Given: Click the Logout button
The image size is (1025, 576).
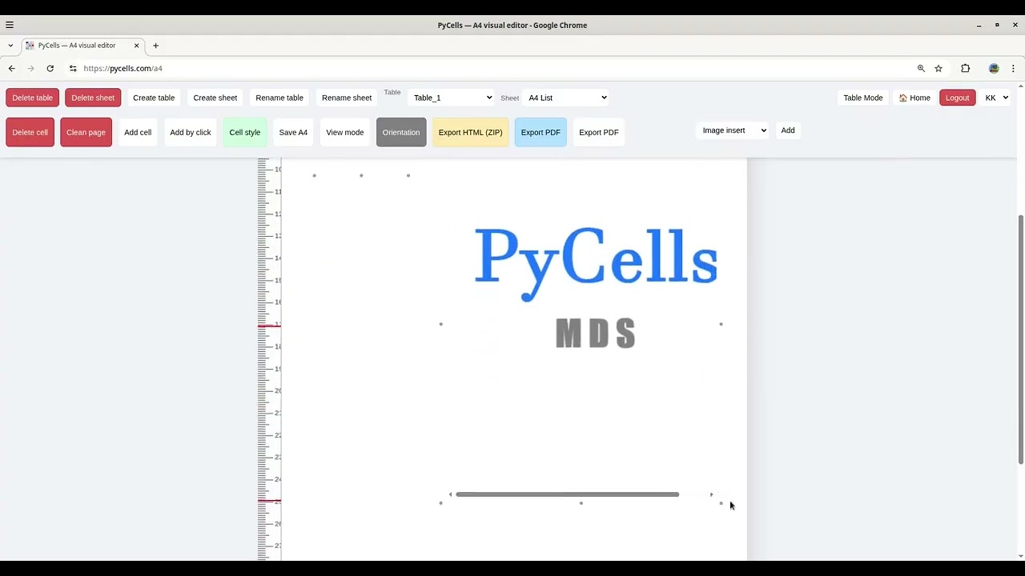Looking at the screenshot, I should pyautogui.click(x=958, y=98).
